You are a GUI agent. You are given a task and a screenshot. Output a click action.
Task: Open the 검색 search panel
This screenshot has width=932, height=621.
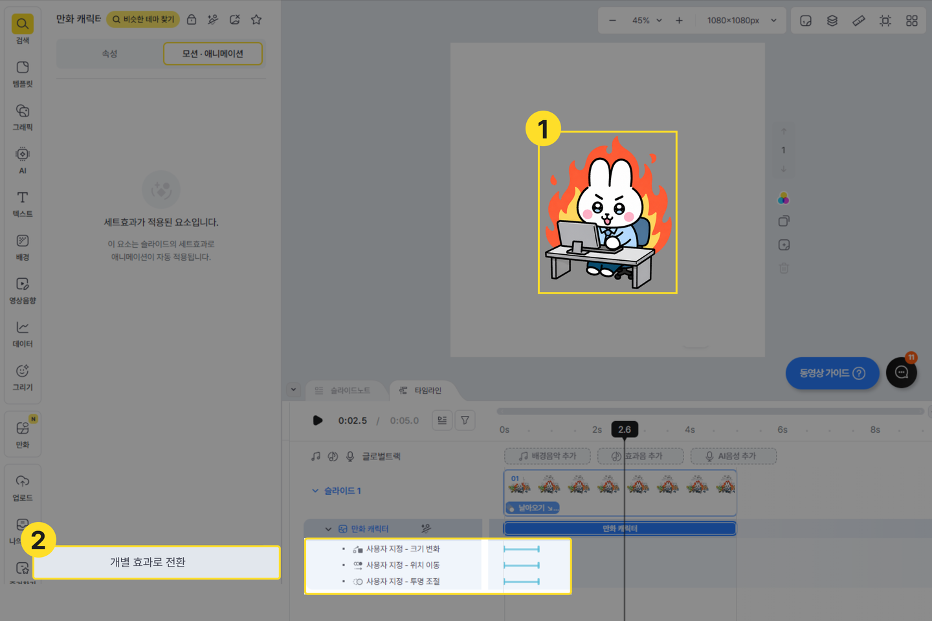coord(23,30)
